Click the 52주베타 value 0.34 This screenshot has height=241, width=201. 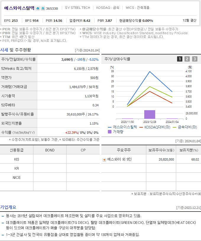95,105
